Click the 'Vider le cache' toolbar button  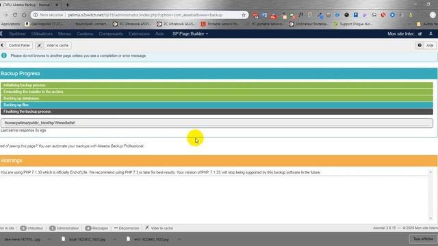(53, 45)
